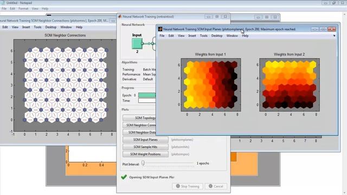Open Notepad Edit menu

coord(12,9)
